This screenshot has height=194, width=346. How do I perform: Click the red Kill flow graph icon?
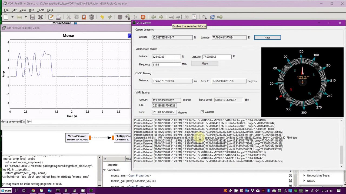143,17
